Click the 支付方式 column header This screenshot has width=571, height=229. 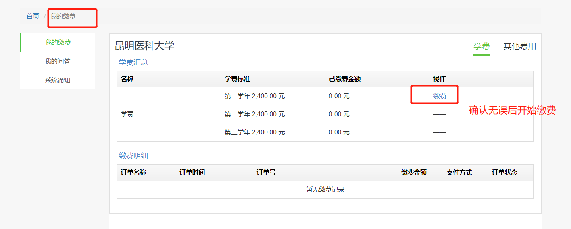pyautogui.click(x=459, y=173)
